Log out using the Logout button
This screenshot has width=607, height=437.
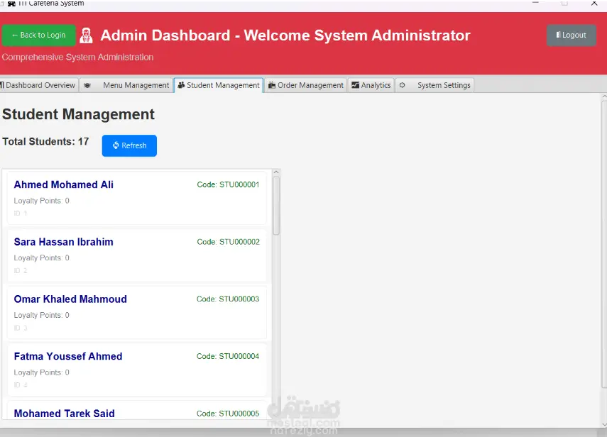pyautogui.click(x=571, y=35)
